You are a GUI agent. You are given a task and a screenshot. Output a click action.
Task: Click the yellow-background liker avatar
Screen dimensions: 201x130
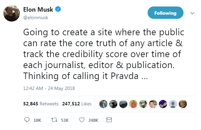(133, 104)
